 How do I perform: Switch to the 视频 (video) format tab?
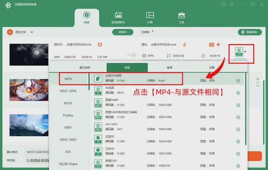[127, 68]
